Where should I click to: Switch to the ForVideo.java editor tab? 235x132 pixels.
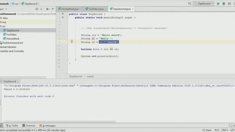(96, 9)
